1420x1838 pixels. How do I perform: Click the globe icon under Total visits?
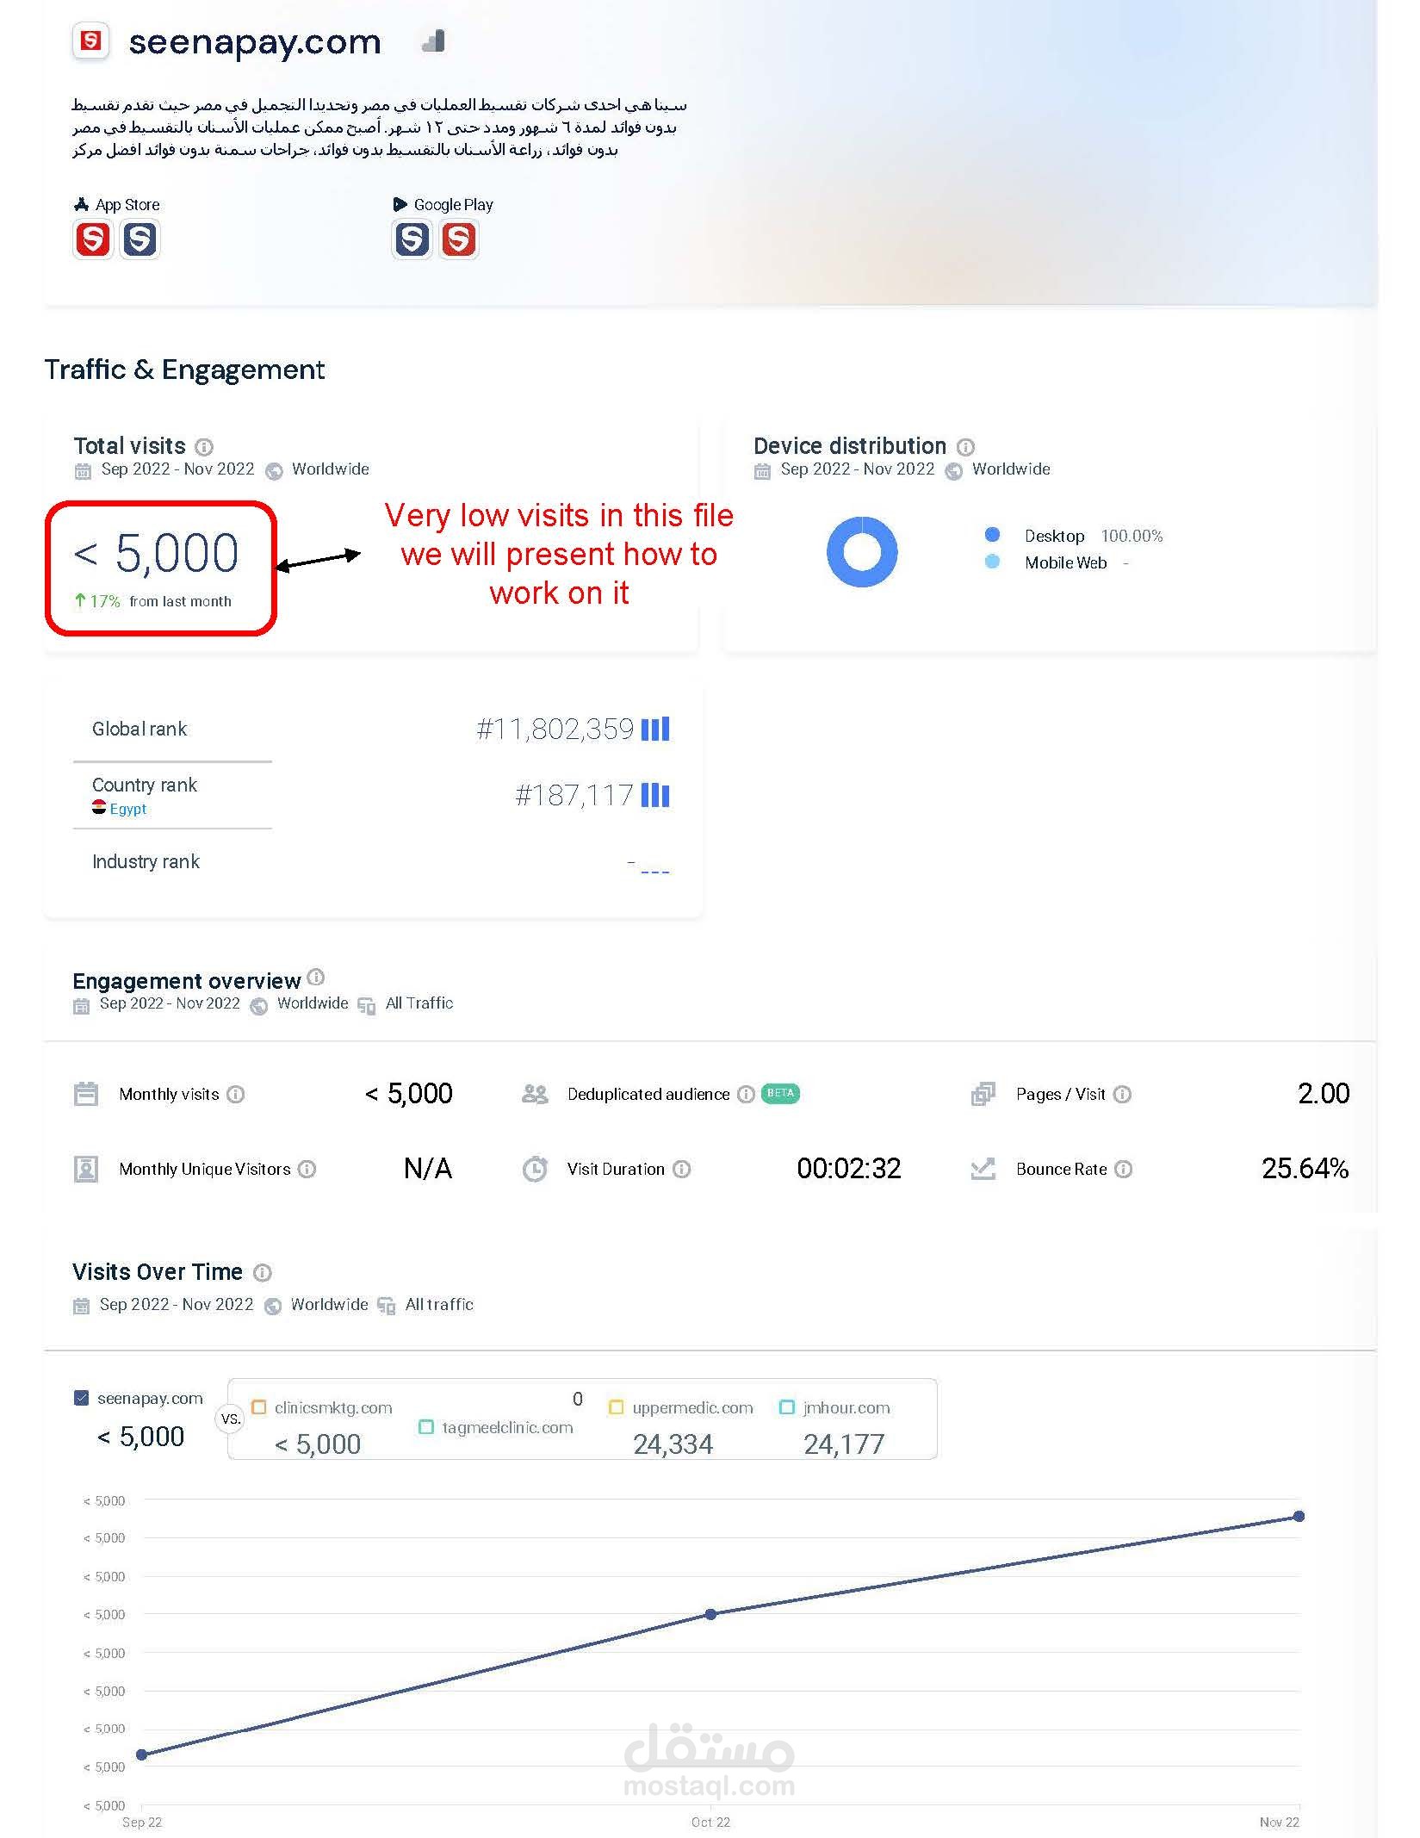click(274, 471)
